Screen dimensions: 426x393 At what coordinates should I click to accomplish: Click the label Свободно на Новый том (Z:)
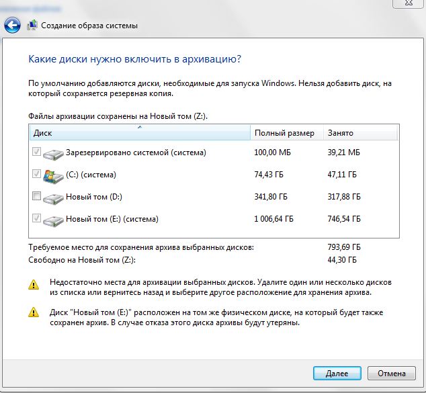click(82, 260)
